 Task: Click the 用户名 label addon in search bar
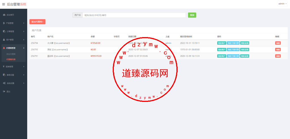(x=78, y=15)
